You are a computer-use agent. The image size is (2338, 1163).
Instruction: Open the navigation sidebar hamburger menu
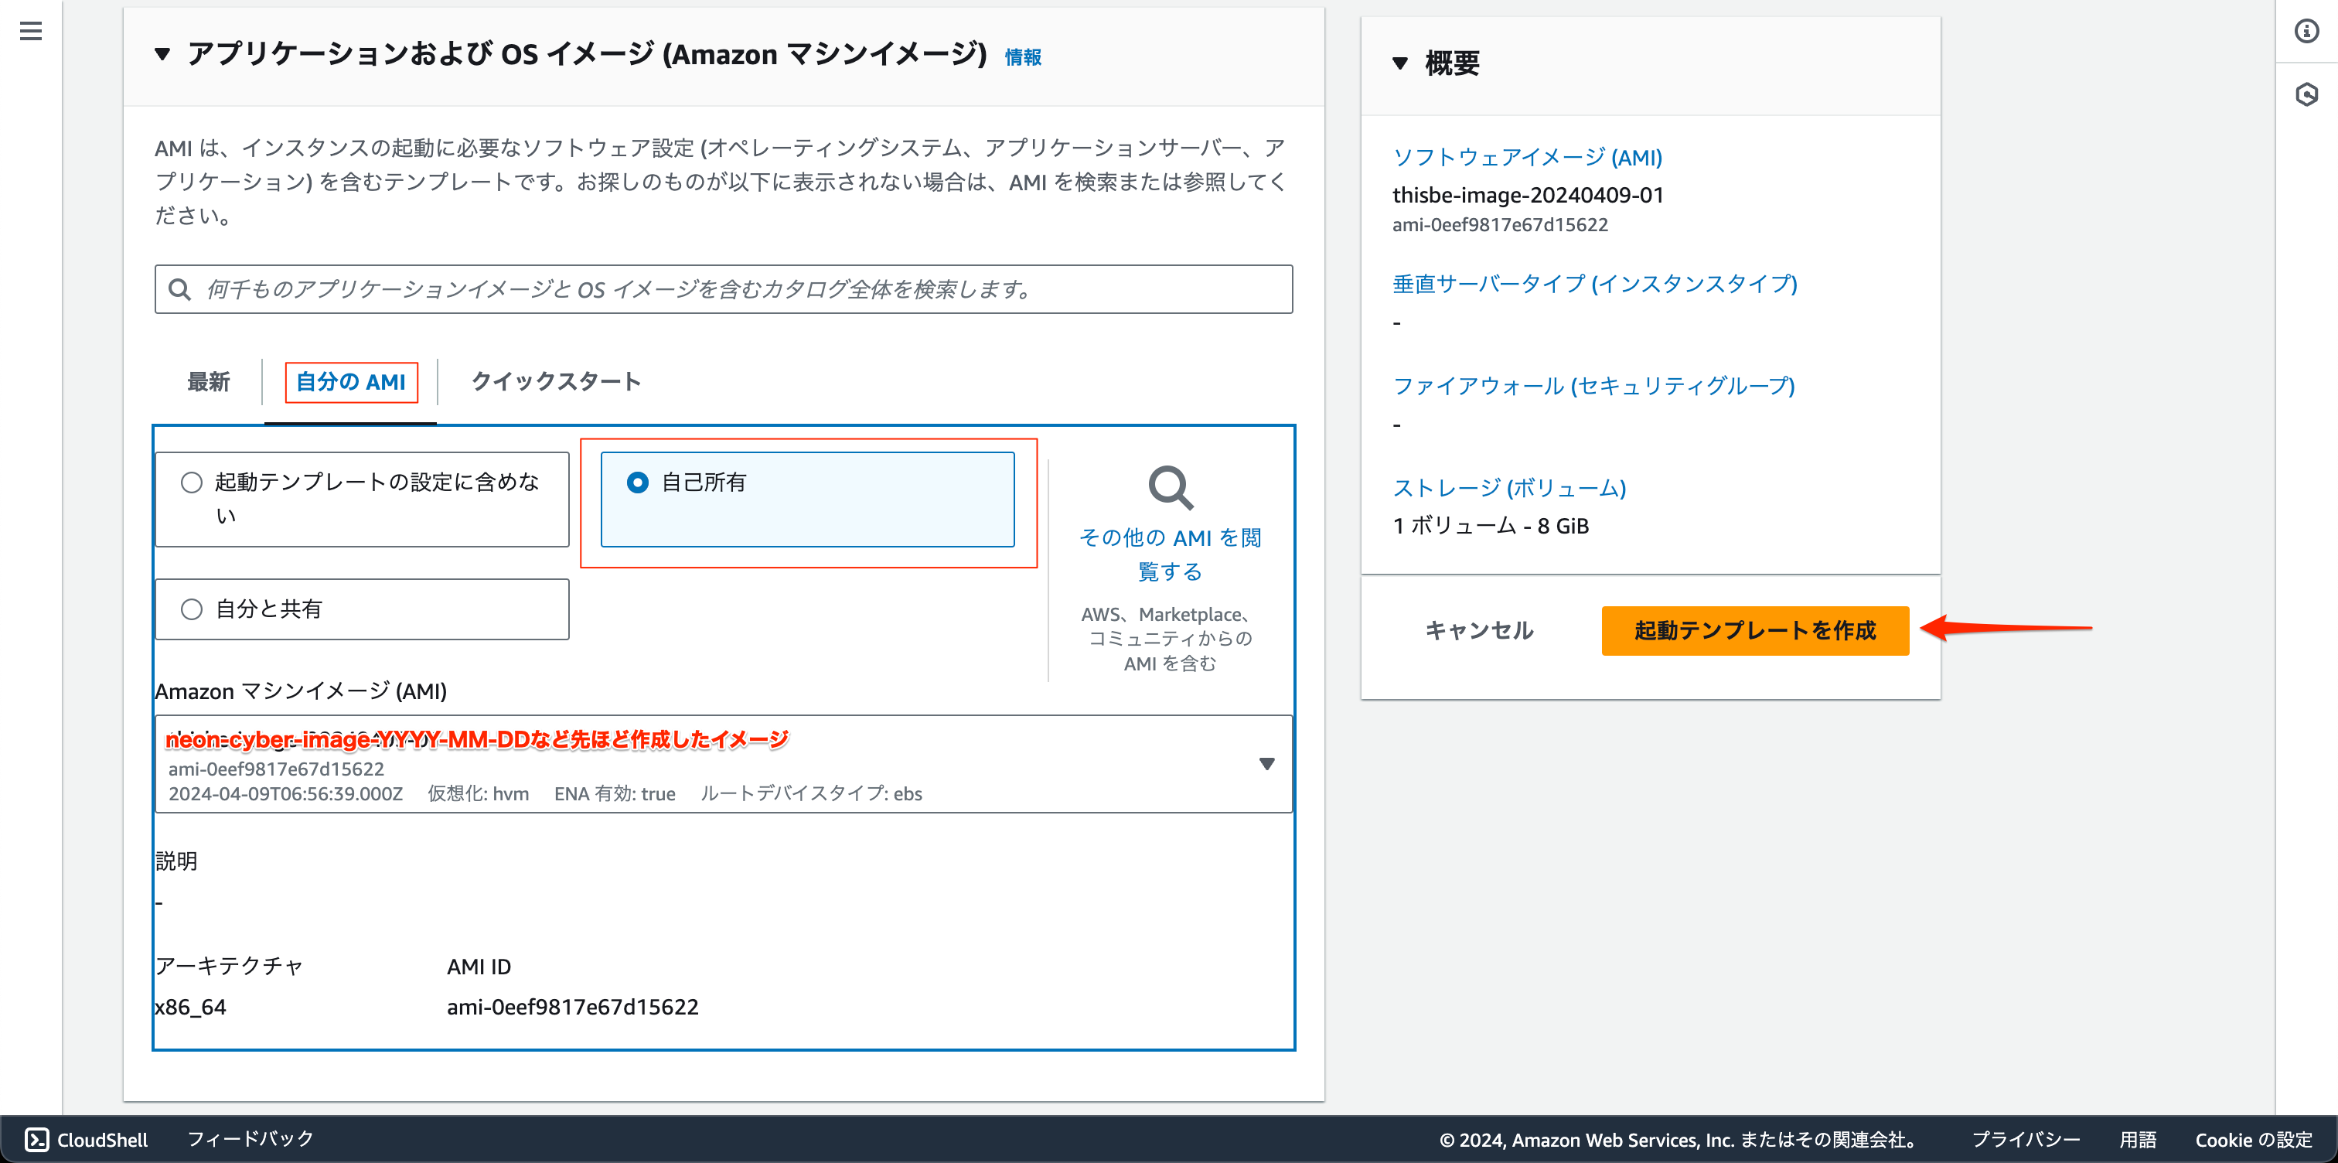pyautogui.click(x=31, y=31)
